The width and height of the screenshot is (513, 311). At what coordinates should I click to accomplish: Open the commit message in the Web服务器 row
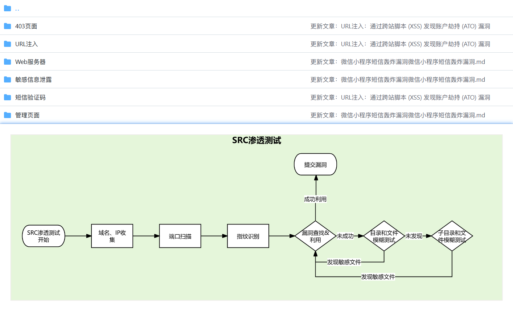[398, 62]
